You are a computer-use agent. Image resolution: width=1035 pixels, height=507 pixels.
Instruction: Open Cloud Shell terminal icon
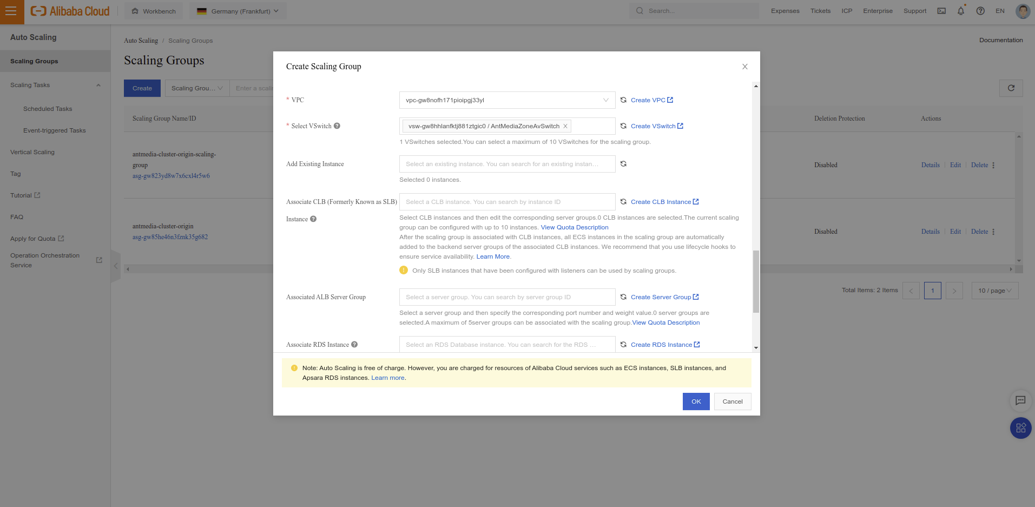tap(941, 11)
